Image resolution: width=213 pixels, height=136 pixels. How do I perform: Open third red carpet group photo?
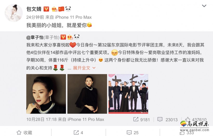click(x=128, y=94)
